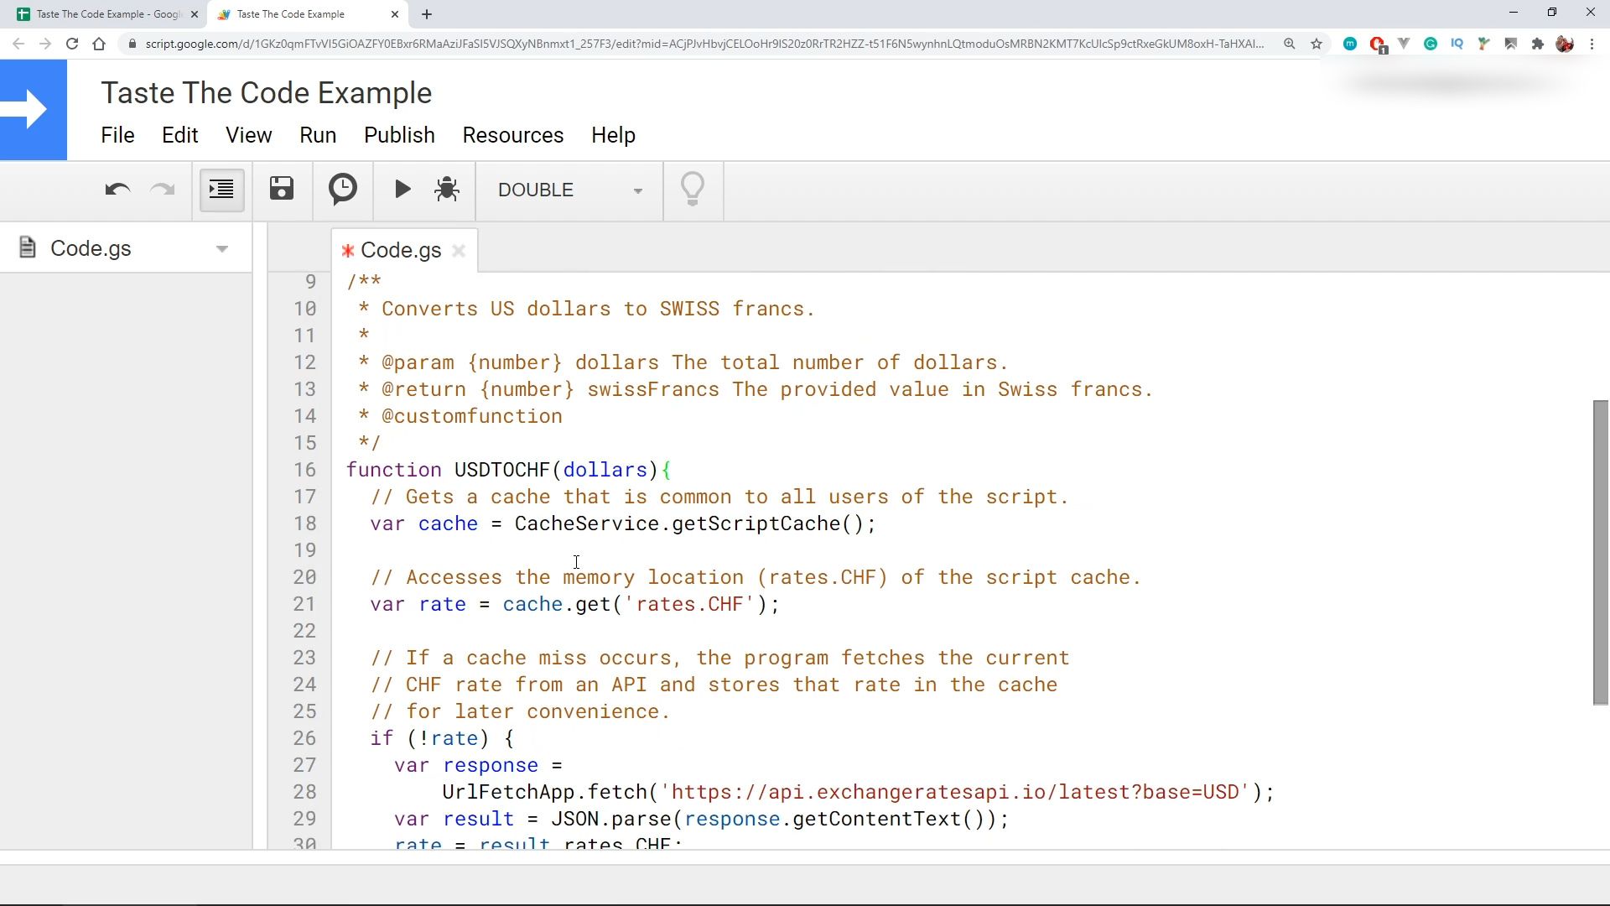1610x906 pixels.
Task: Close the Code.gs editor tab
Action: tap(459, 251)
